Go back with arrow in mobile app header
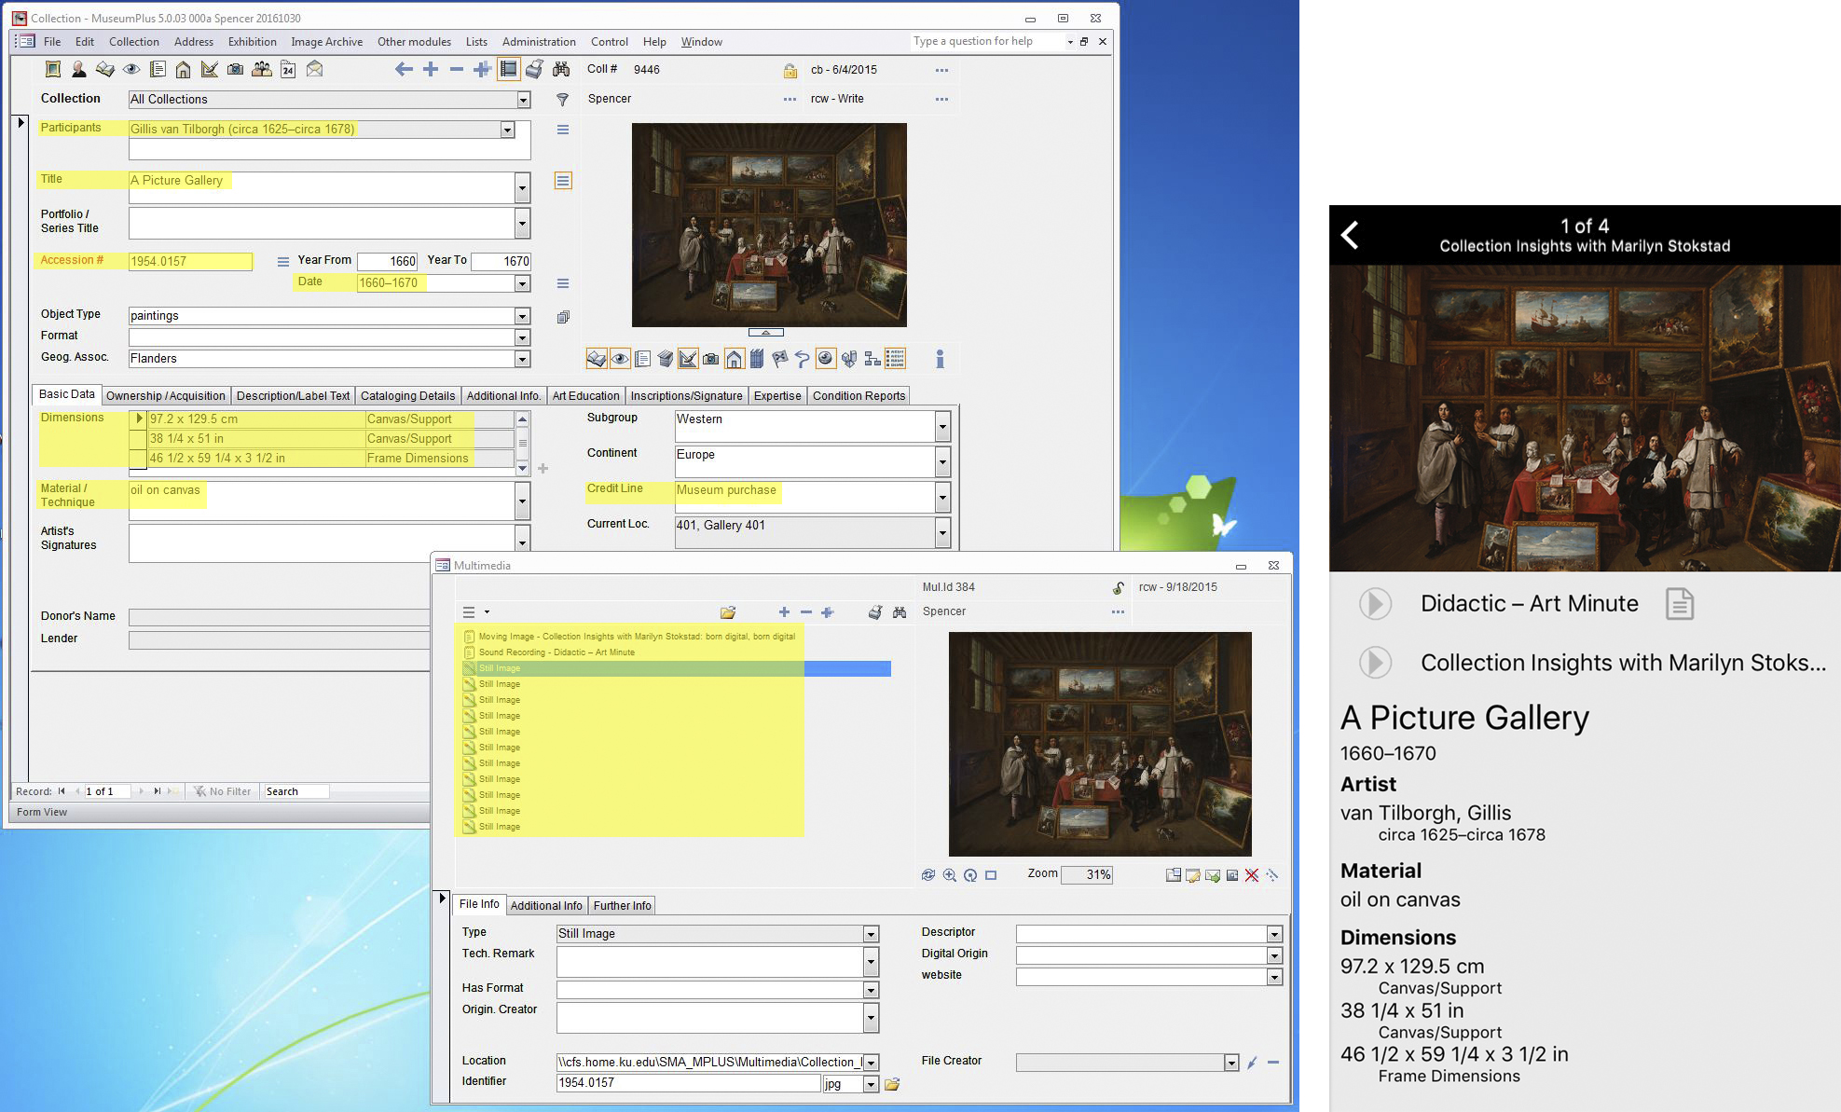The image size is (1841, 1112). click(1350, 235)
